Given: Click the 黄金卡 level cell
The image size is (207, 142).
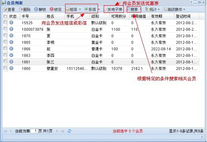Looking at the screenshot, I should click(x=97, y=42).
